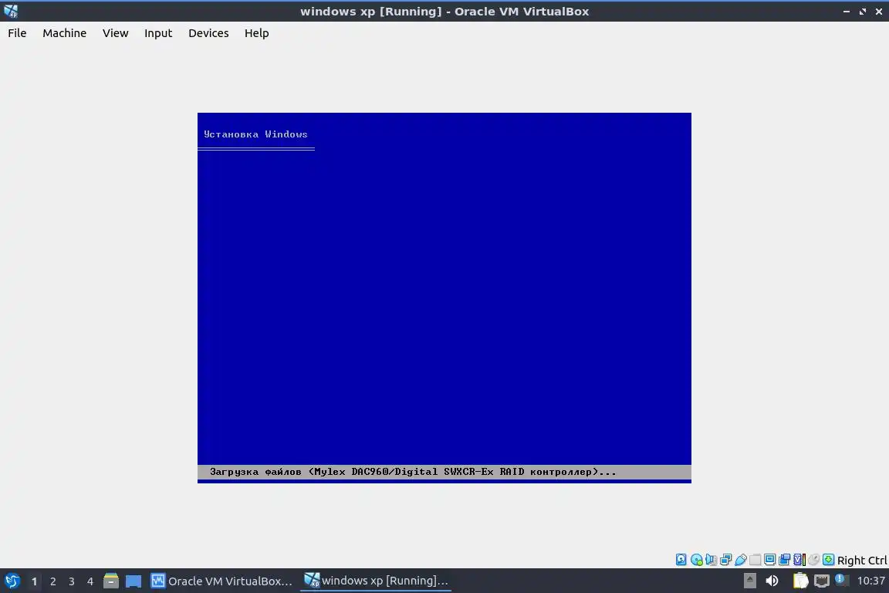Image resolution: width=889 pixels, height=593 pixels.
Task: Click the VirtualBox XP icon in title bar
Action: tap(11, 11)
